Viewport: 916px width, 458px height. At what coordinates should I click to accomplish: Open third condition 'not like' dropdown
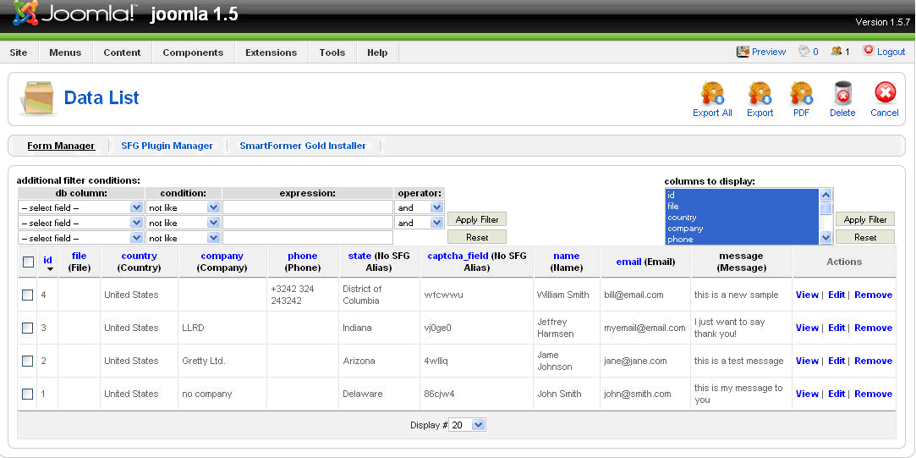183,238
